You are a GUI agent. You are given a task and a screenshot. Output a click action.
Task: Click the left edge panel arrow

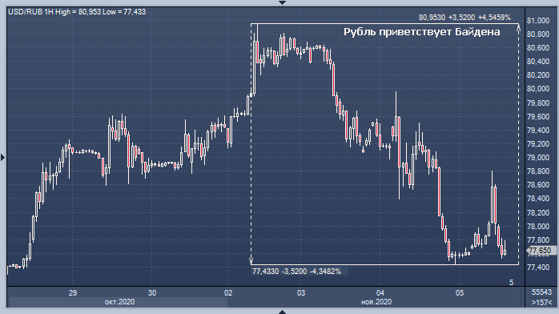click(3, 157)
